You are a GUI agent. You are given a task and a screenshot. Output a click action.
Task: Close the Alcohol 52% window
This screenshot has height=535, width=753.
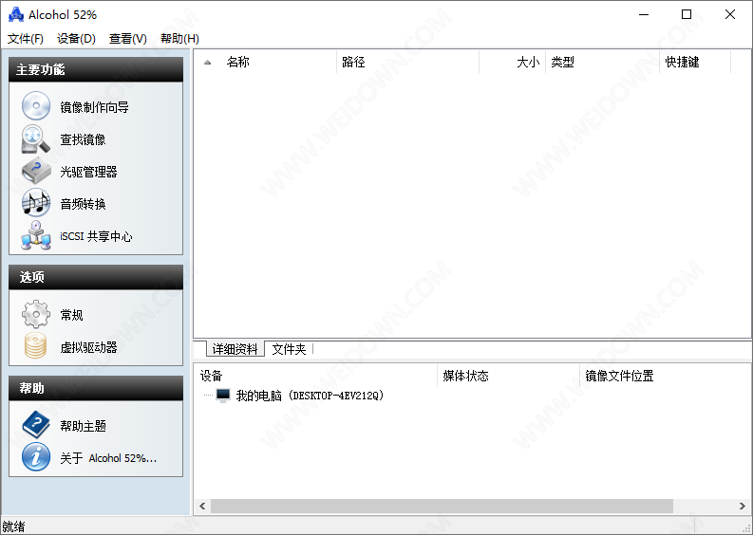tap(730, 14)
